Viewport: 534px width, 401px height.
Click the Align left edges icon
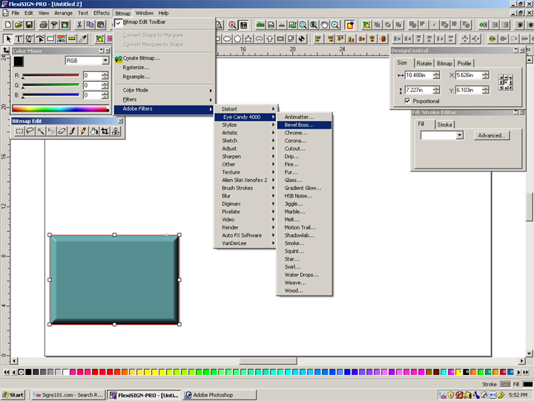click(x=318, y=39)
